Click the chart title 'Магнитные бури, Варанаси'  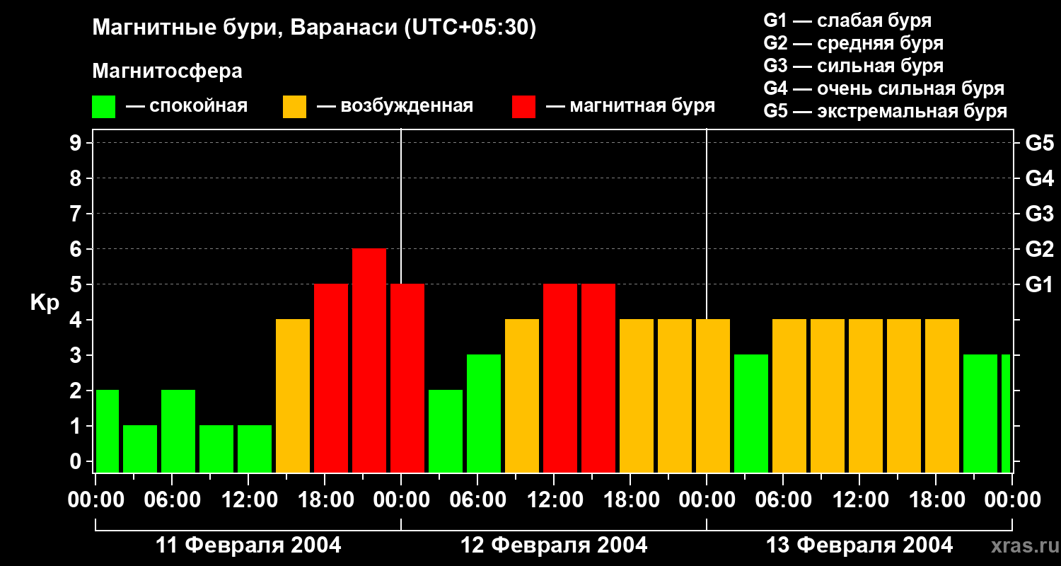[x=245, y=28]
